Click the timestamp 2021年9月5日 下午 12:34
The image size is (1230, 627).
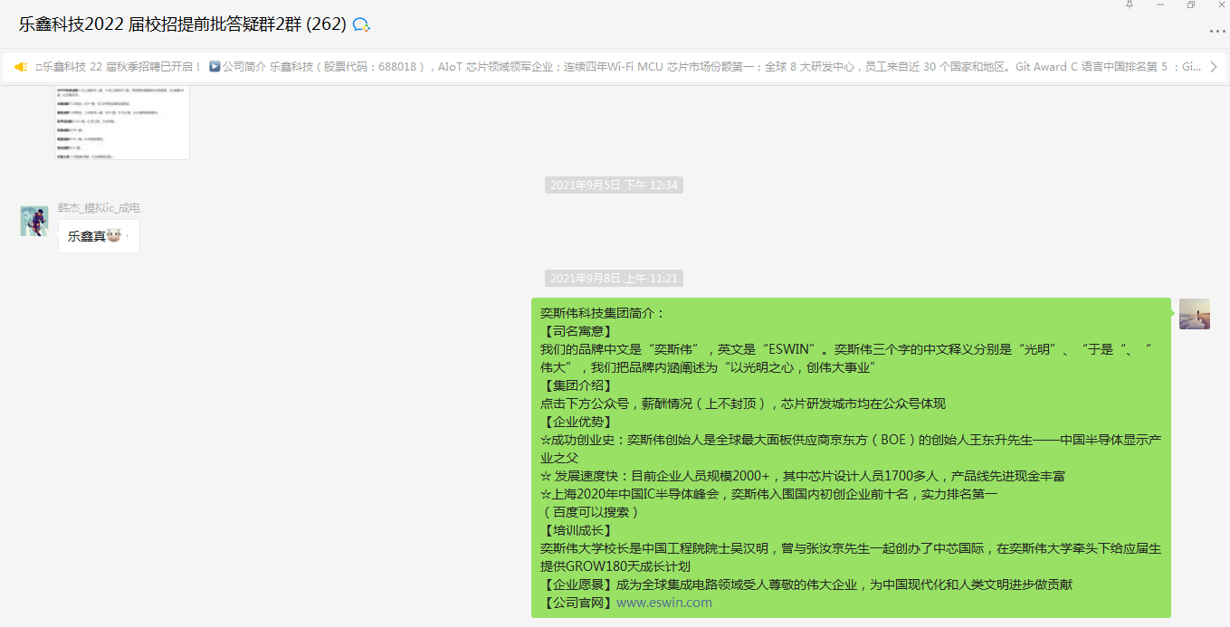(614, 185)
